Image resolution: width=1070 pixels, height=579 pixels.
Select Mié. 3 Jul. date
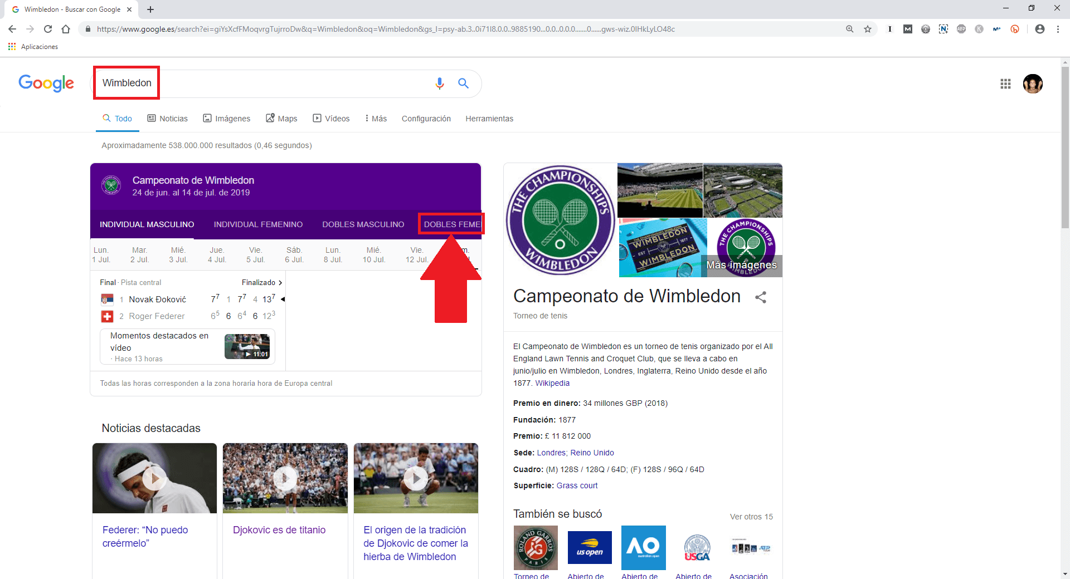tap(178, 255)
